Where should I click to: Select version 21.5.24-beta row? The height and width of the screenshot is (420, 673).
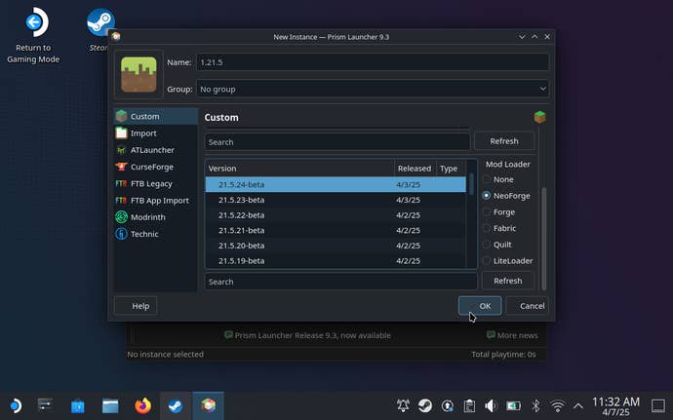pos(336,184)
